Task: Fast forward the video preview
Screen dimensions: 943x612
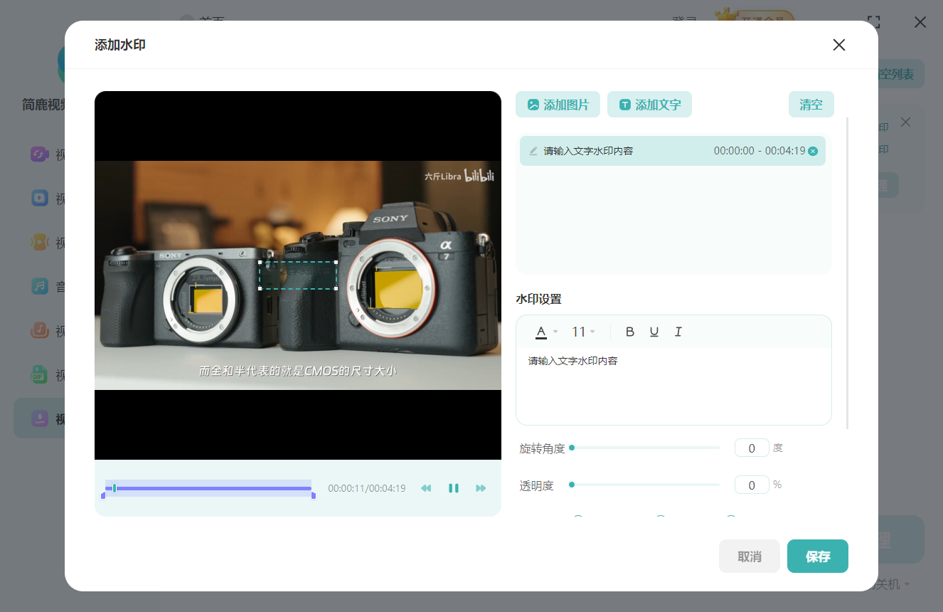Action: pyautogui.click(x=481, y=488)
